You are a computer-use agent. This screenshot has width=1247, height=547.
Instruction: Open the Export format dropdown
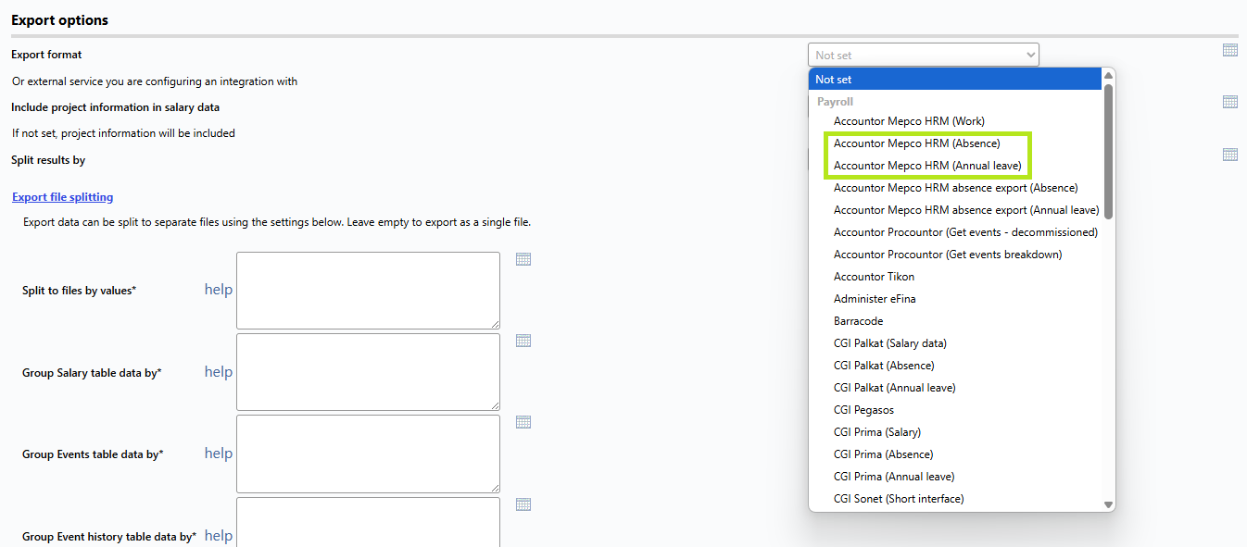[924, 55]
